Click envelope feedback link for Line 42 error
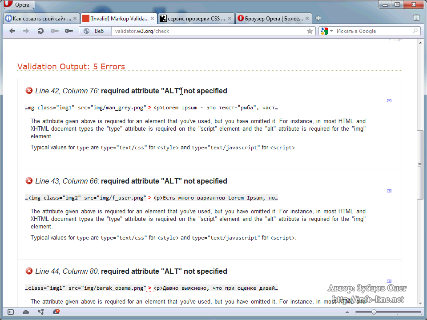This screenshot has height=320, width=427. [389, 101]
